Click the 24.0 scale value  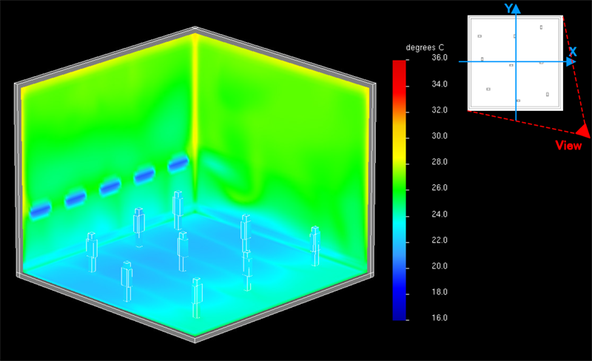click(440, 214)
